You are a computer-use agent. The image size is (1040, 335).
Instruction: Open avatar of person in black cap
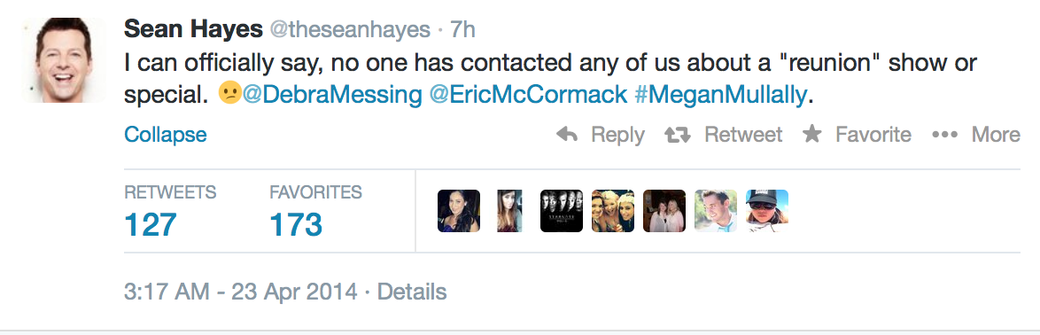767,211
